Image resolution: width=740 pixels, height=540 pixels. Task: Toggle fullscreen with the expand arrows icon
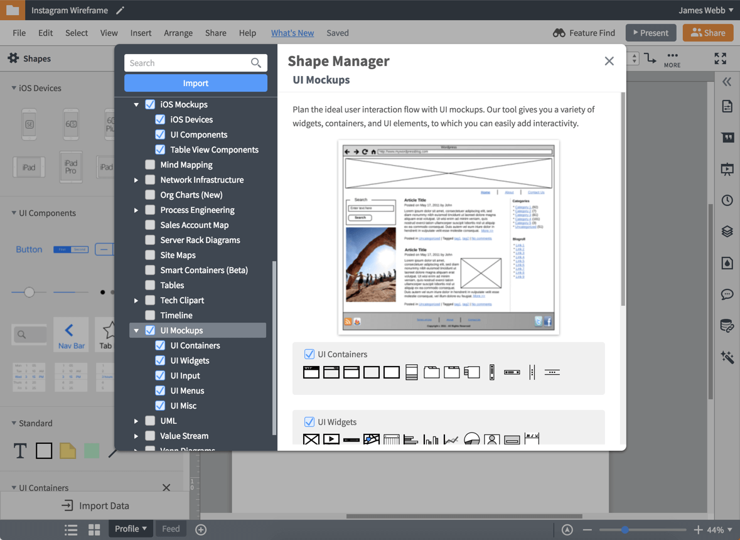tap(720, 58)
